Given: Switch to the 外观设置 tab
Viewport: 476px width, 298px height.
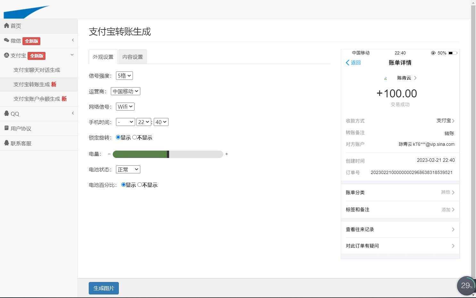Looking at the screenshot, I should click(103, 57).
